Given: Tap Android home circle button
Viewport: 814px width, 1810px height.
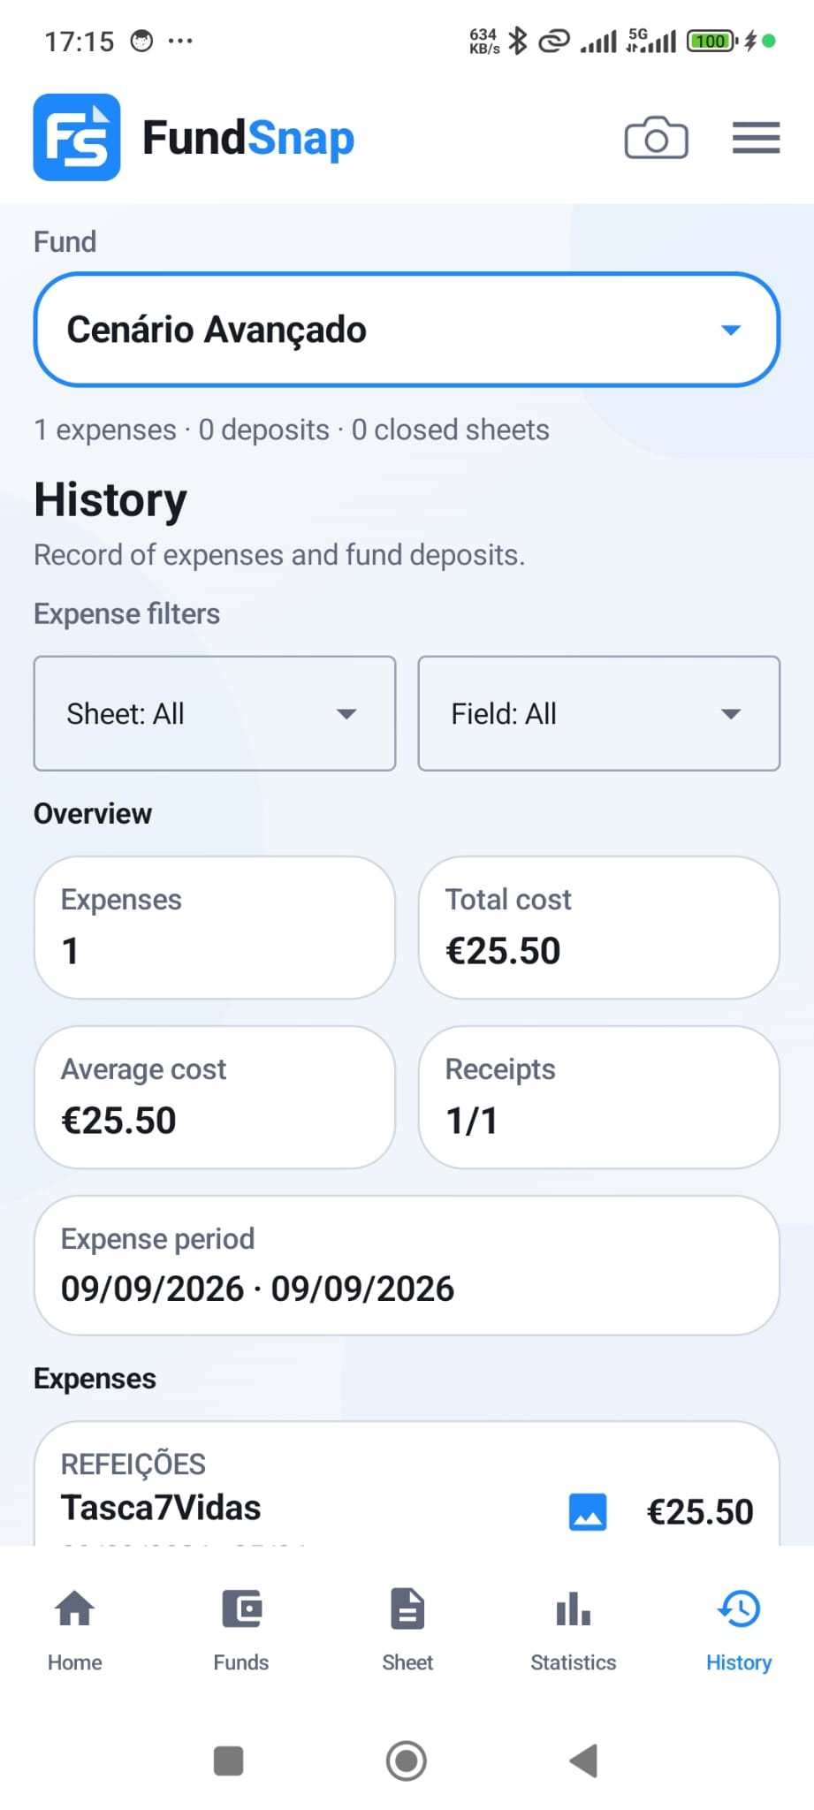Looking at the screenshot, I should tap(407, 1761).
